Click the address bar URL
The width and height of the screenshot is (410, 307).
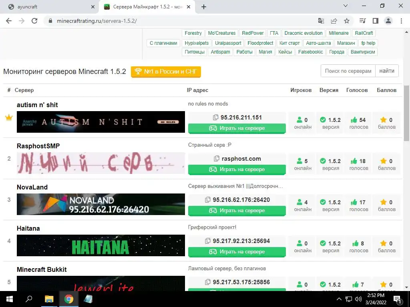click(x=97, y=21)
